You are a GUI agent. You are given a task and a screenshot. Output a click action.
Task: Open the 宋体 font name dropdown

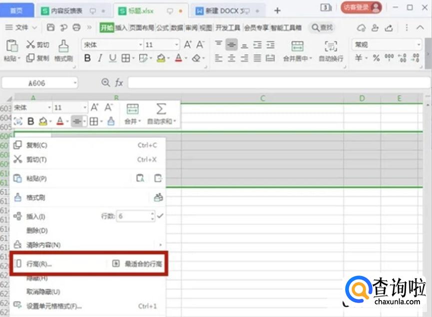point(141,44)
